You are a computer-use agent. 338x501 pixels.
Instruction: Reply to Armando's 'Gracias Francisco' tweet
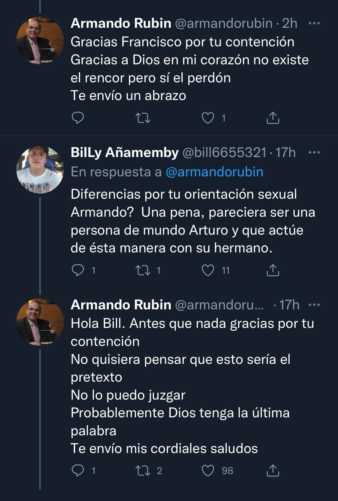coord(78,118)
